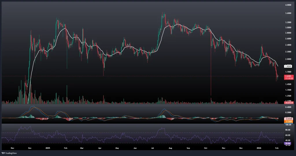Click the purple RSI value 28.86
296x156 pixels.
tap(288, 143)
